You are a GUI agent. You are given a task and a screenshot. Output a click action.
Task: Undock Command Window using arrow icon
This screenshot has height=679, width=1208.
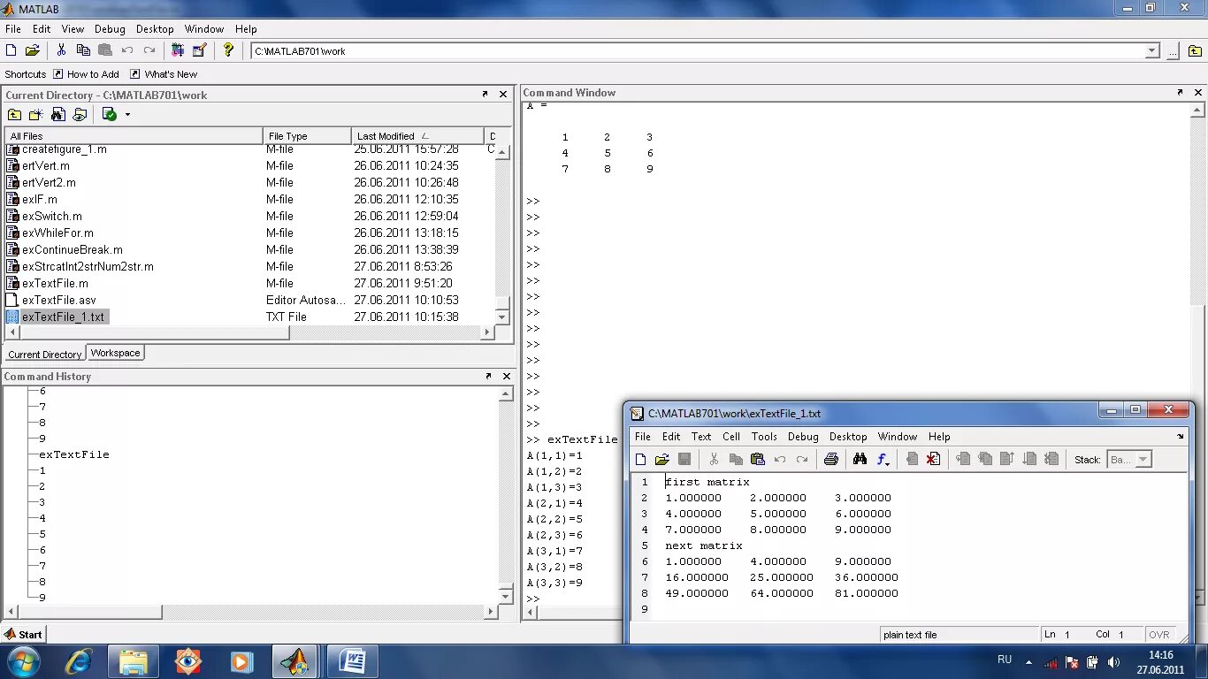pos(1180,93)
